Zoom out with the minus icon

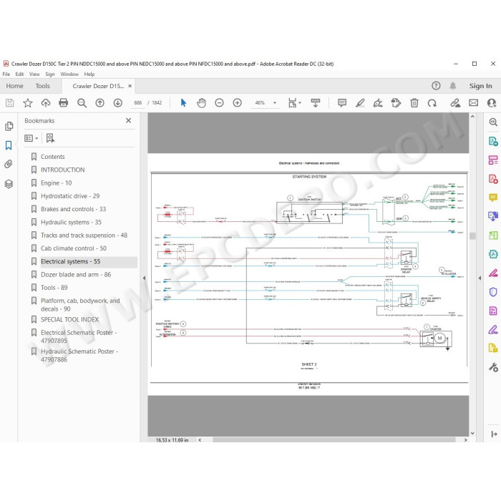219,103
